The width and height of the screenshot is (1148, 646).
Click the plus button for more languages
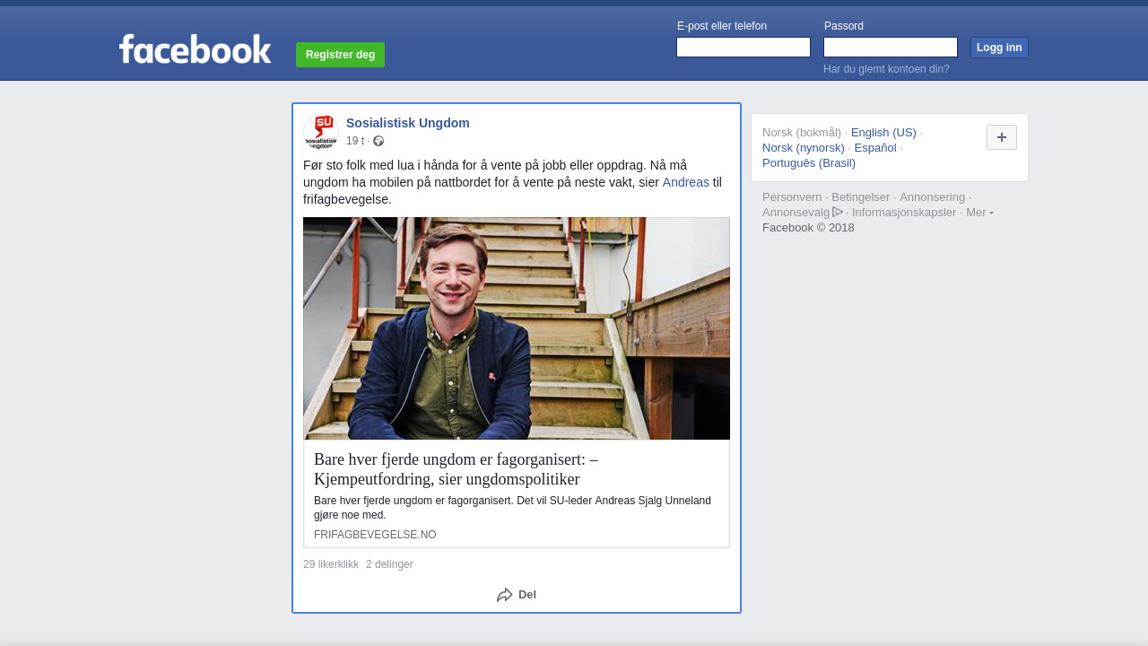click(1002, 137)
